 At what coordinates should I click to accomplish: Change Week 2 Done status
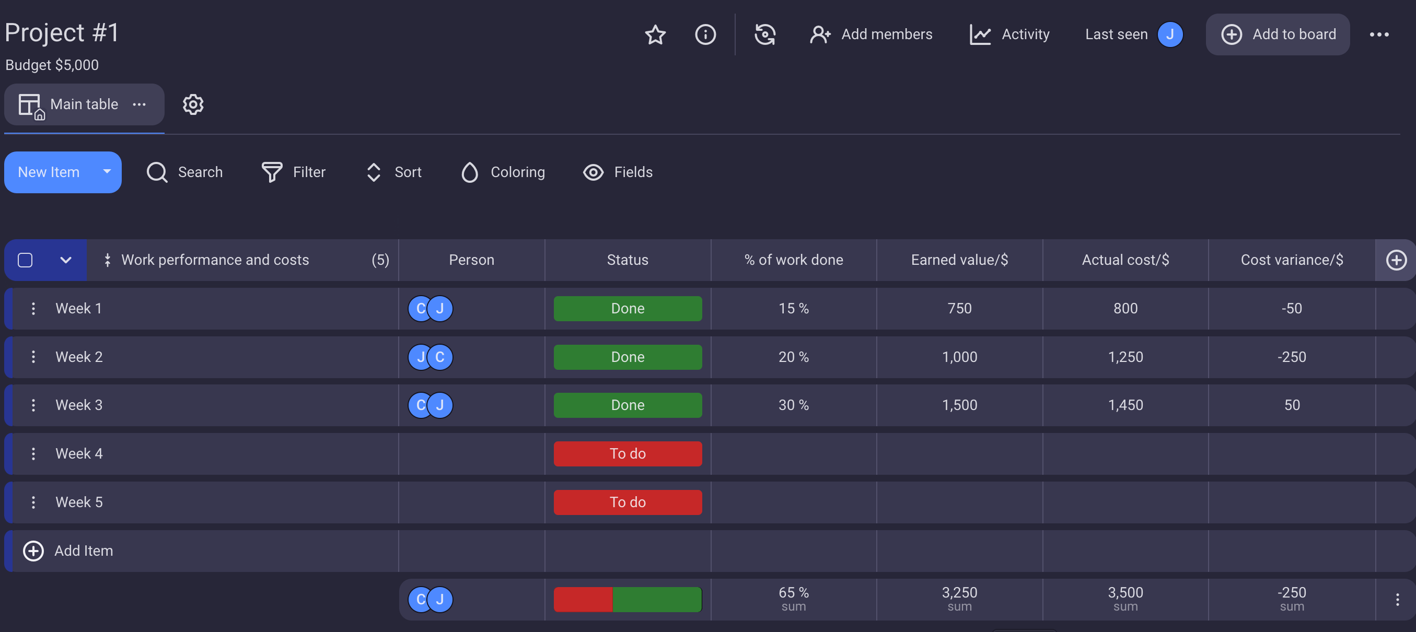(627, 357)
